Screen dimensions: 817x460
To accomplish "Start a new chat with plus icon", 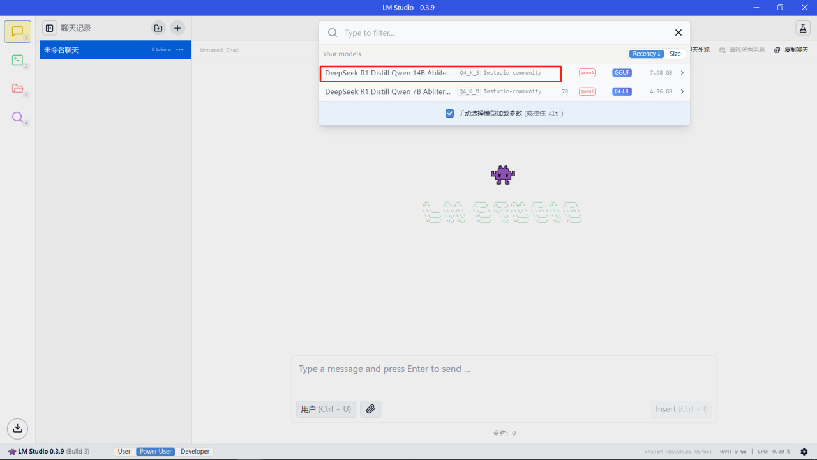I will [x=177, y=28].
